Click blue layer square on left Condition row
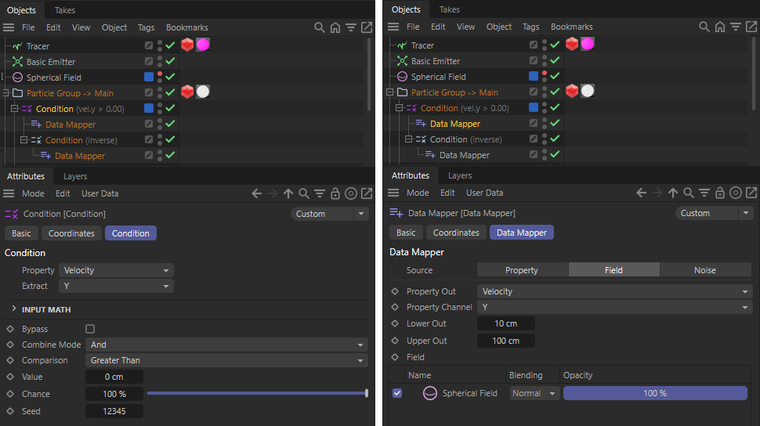The width and height of the screenshot is (760, 426). point(149,108)
